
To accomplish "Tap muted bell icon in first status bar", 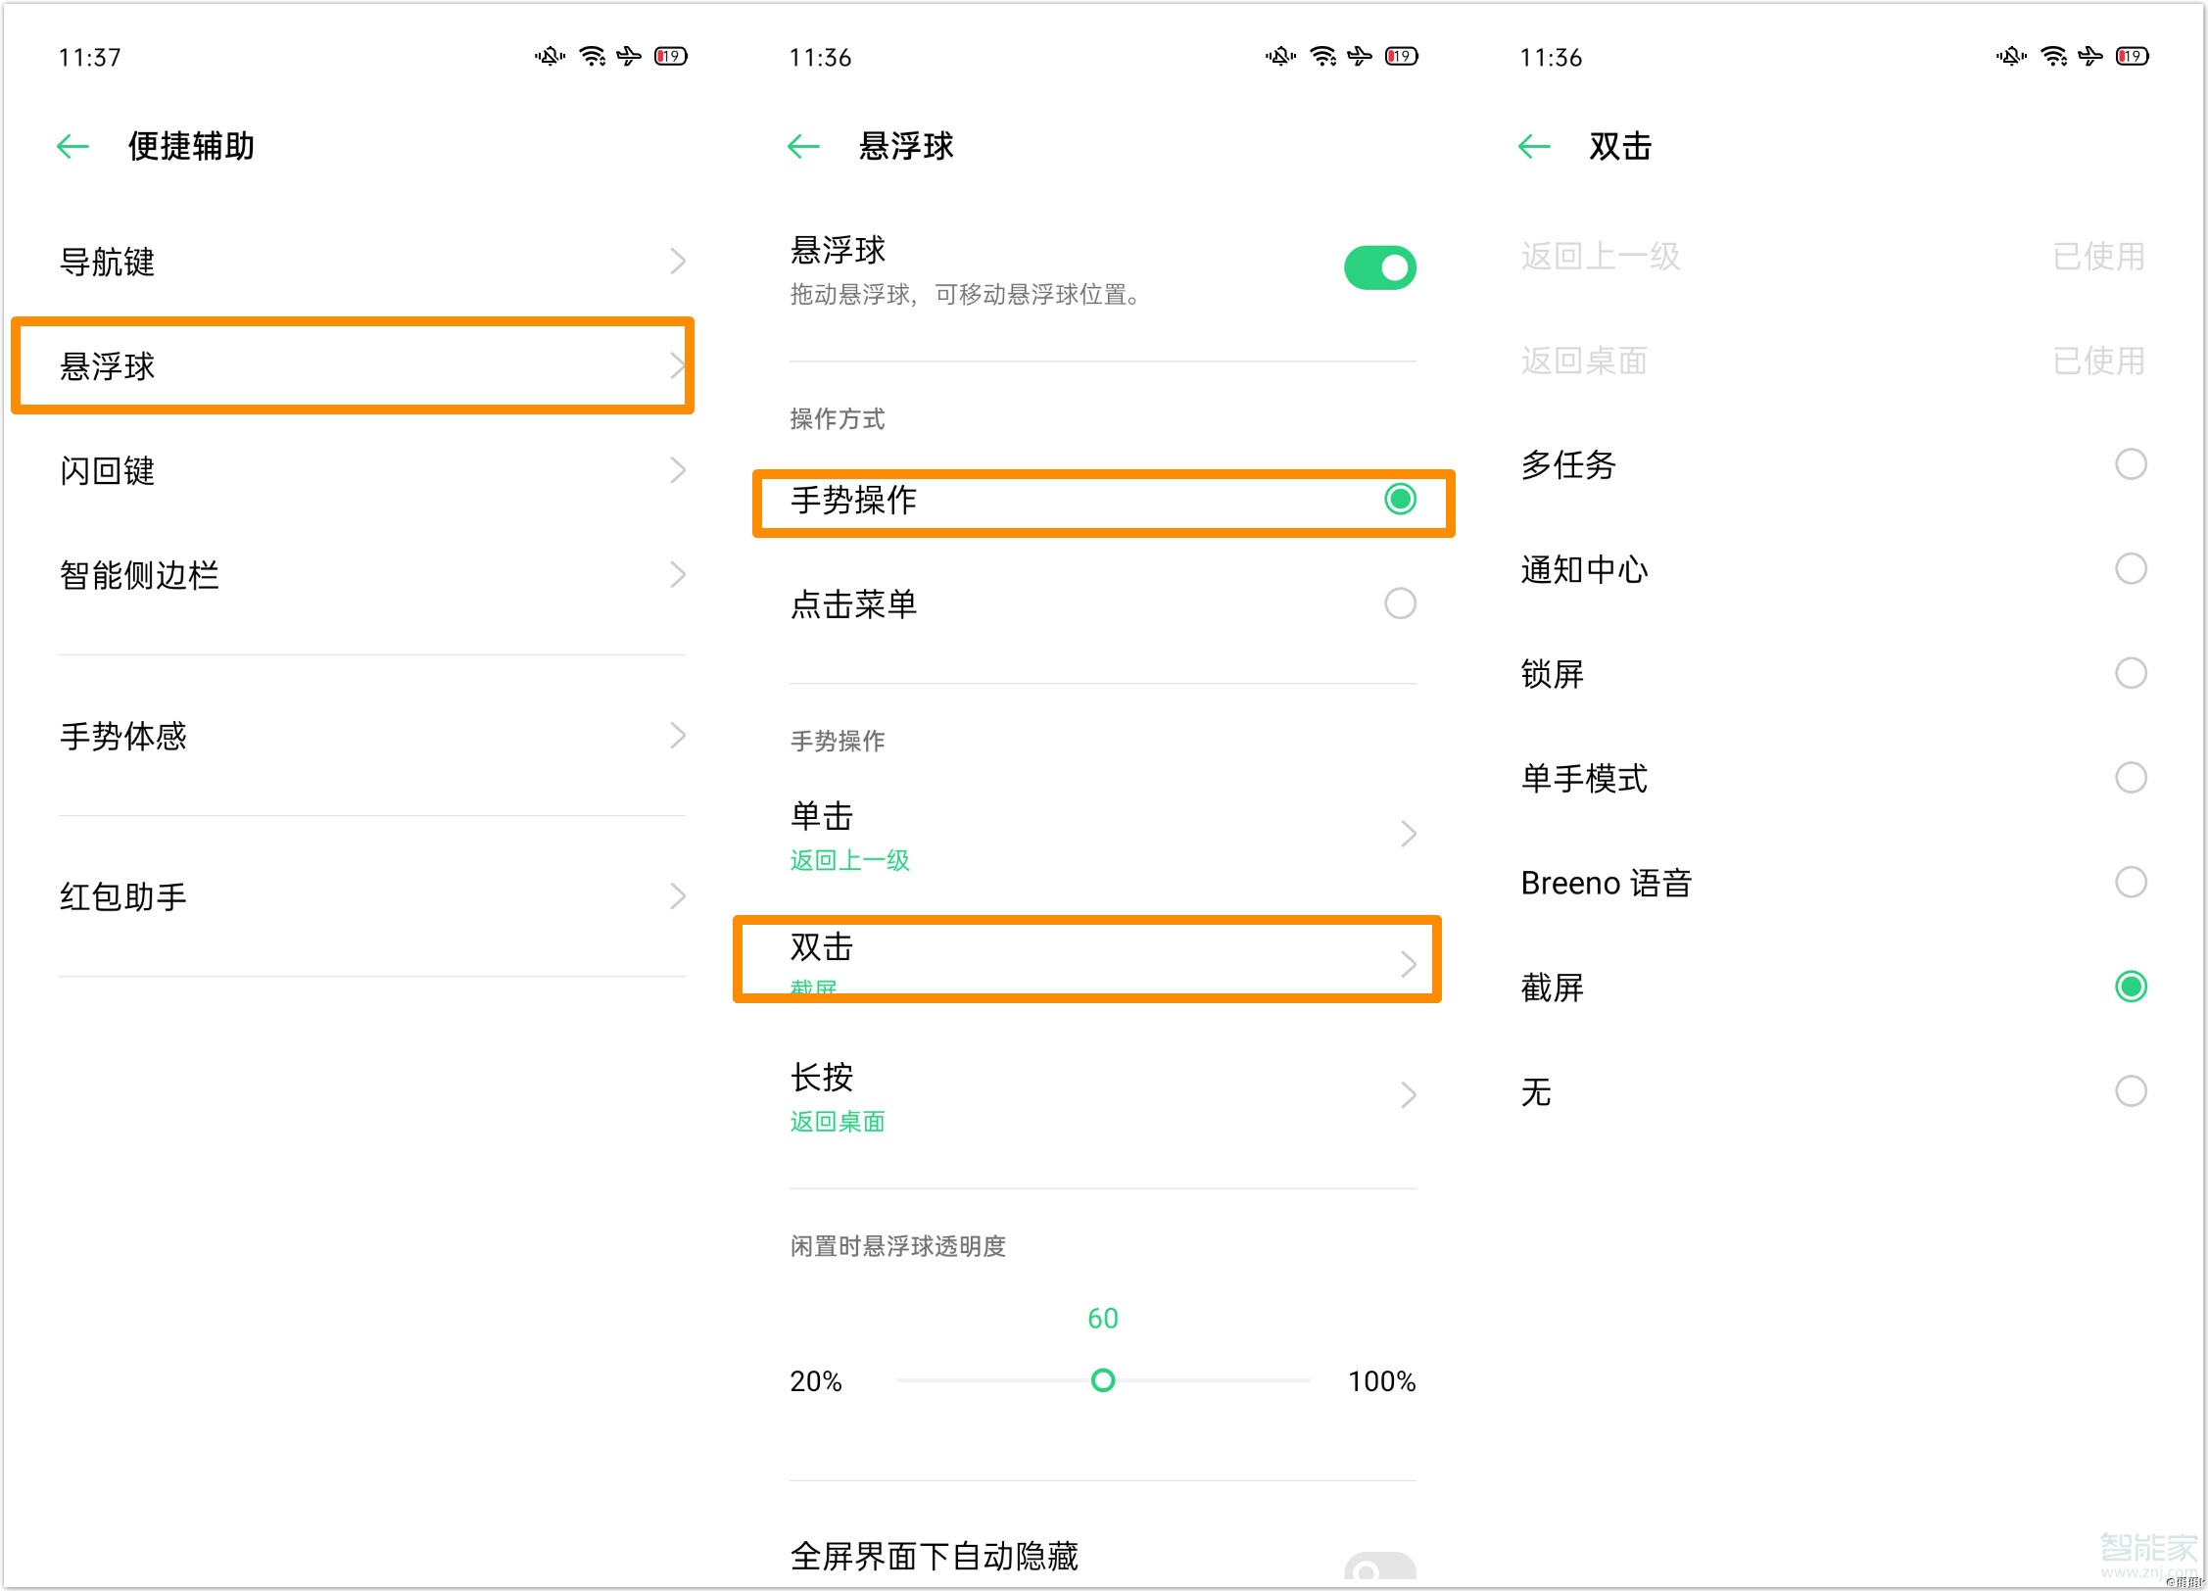I will tap(550, 56).
